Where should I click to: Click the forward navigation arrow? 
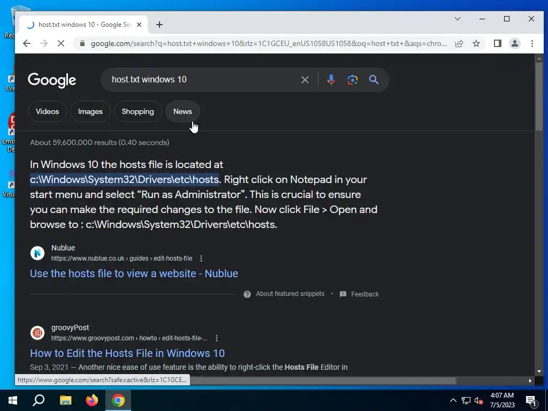(44, 43)
